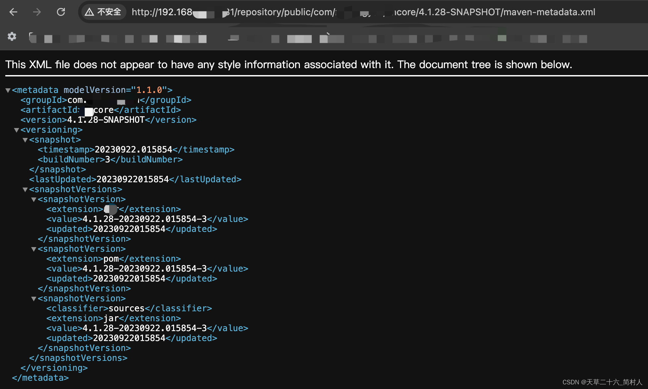Viewport: 648px width, 389px height.
Task: Open the settings gear in the bookmarks bar
Action: coord(12,37)
